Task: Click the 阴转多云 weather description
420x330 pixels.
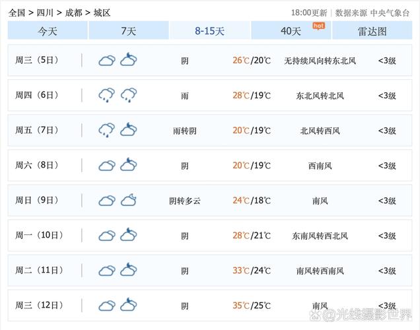Action: coord(184,201)
